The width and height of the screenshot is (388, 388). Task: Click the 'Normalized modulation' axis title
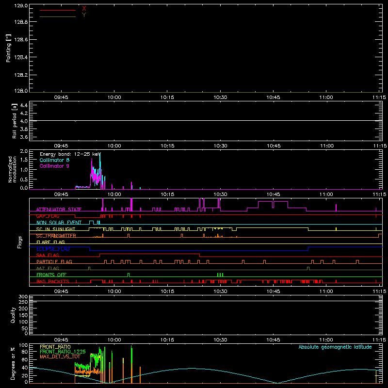click(x=12, y=169)
